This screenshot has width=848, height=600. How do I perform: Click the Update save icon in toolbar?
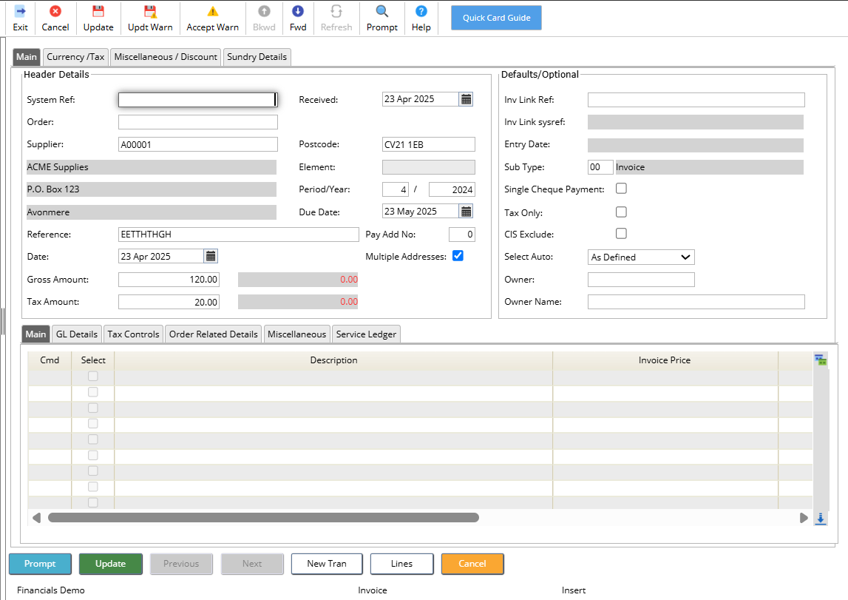pos(98,18)
